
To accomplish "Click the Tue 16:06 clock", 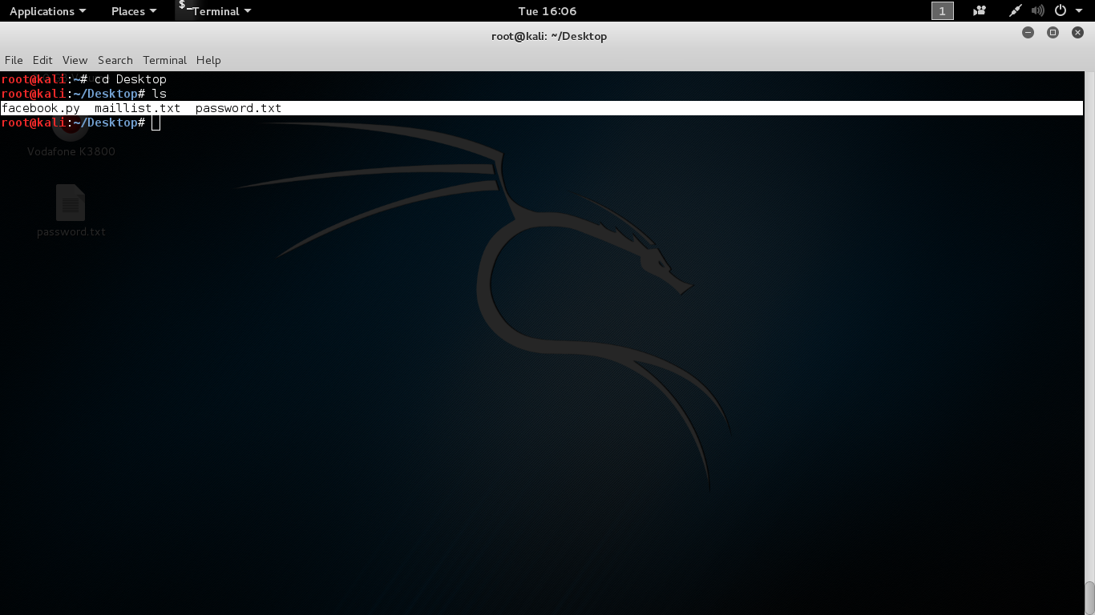I will coord(547,11).
